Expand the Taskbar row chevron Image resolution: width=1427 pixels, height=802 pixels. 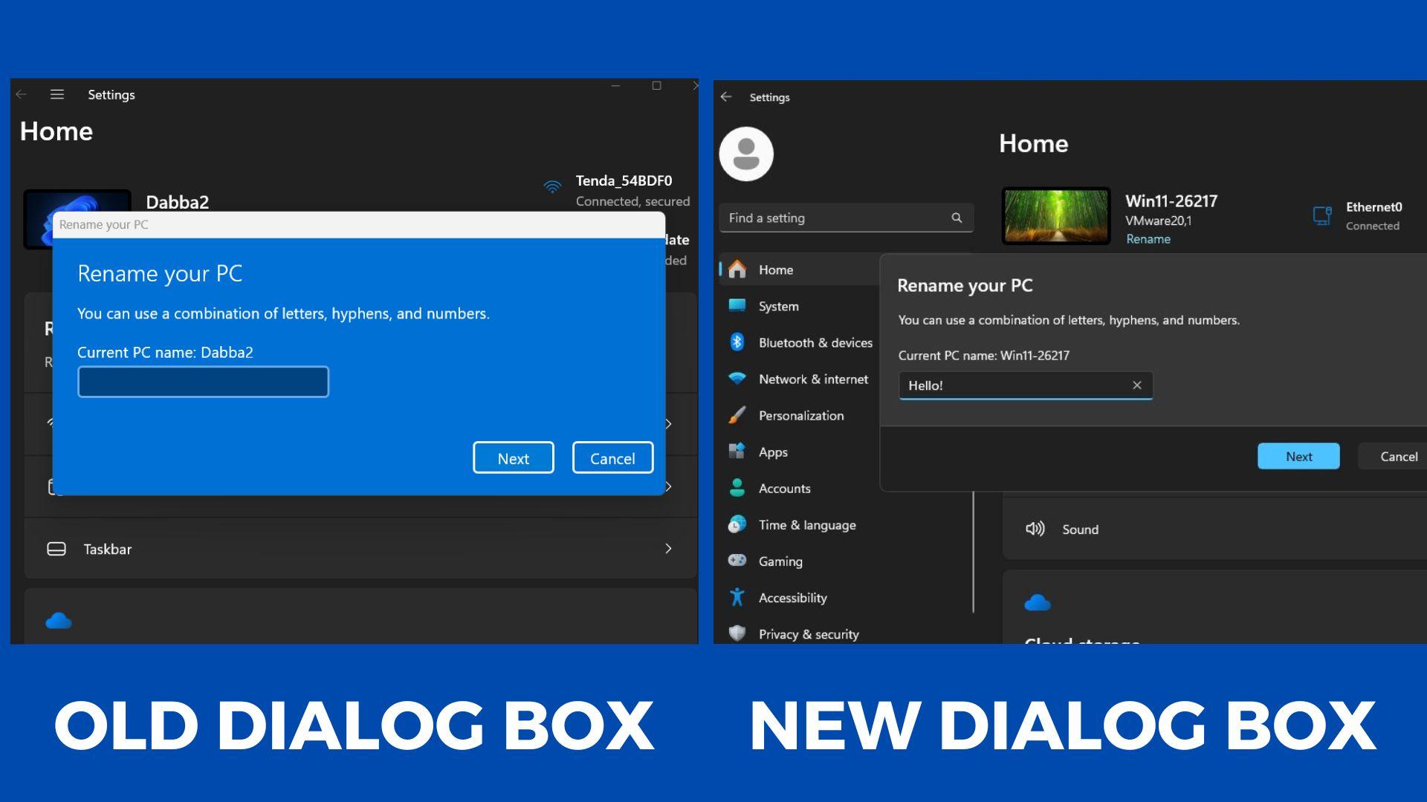668,549
